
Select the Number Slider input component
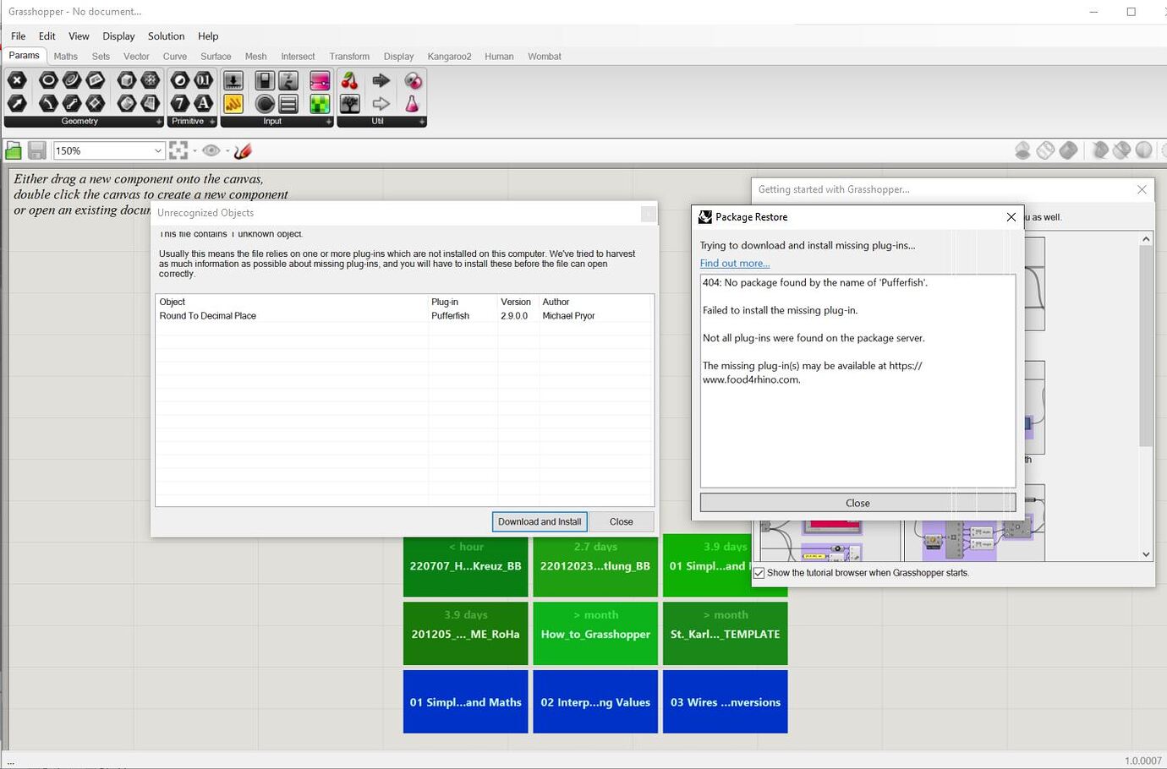click(x=231, y=80)
